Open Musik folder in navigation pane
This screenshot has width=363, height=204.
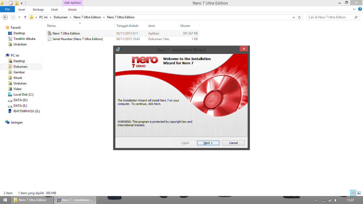click(x=18, y=78)
